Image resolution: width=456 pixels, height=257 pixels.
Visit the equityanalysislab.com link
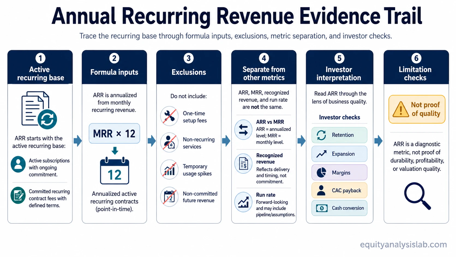coord(403,244)
